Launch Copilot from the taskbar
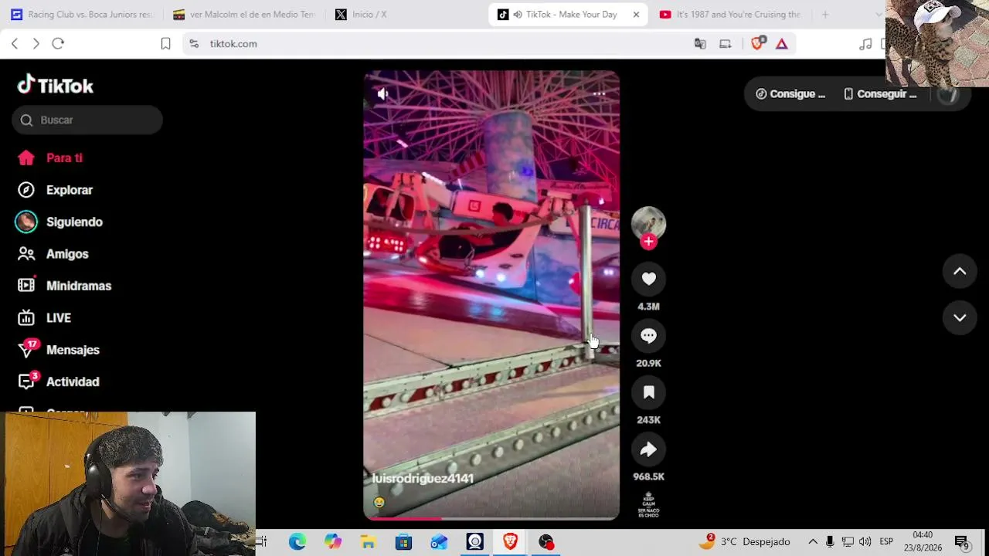Screen dimensions: 989x556 coord(333,542)
